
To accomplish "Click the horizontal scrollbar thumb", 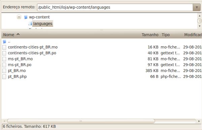I will (x=81, y=121).
